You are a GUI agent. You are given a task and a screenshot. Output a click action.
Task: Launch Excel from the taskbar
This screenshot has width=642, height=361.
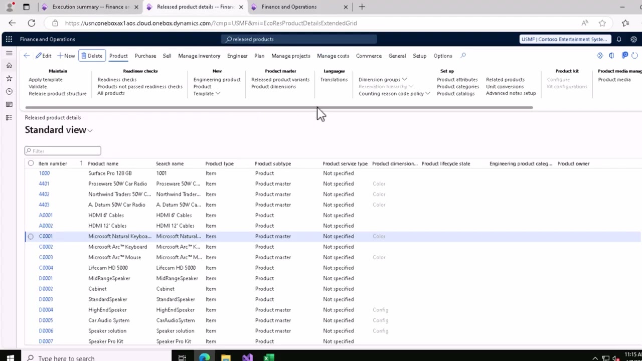[x=269, y=357]
